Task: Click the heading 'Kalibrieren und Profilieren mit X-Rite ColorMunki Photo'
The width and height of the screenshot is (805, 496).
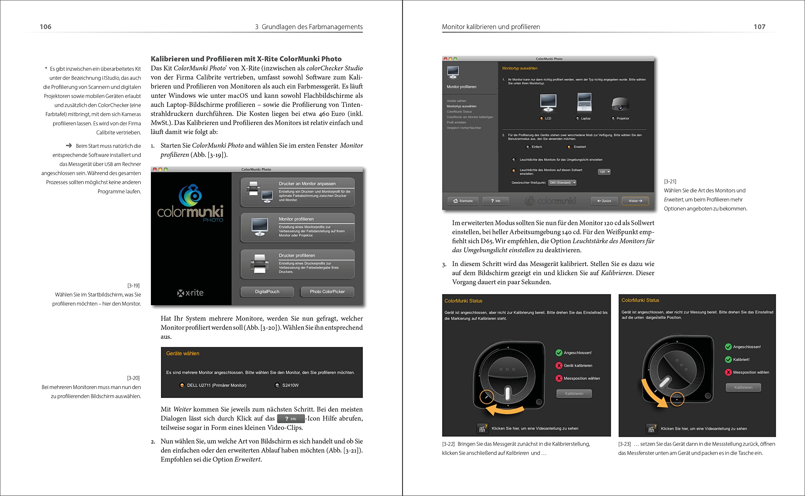Action: pyautogui.click(x=246, y=59)
